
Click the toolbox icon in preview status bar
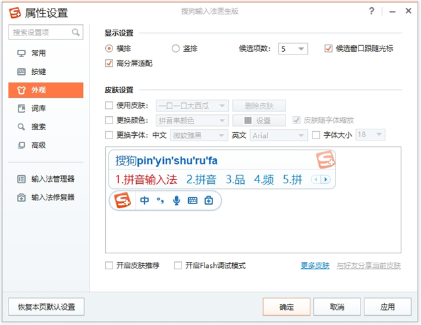tap(209, 200)
